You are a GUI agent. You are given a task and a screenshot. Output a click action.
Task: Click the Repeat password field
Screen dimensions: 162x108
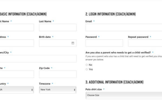pyautogui.click(x=145, y=43)
